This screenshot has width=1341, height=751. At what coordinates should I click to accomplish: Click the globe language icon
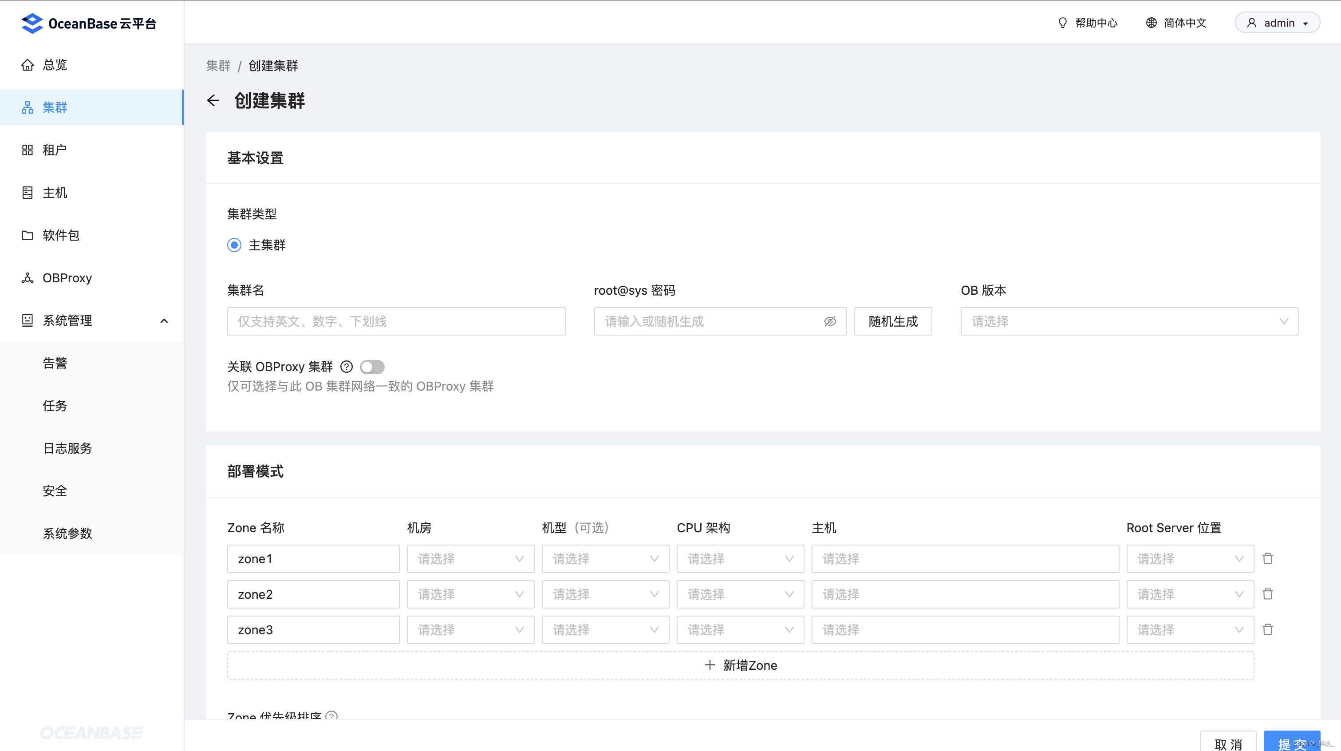[1151, 23]
